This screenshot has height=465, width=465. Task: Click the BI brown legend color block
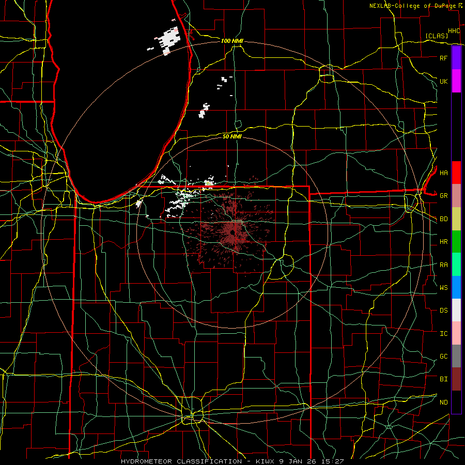point(456,379)
